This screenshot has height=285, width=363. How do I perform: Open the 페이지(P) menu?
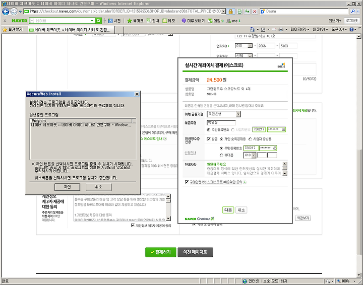(300, 29)
